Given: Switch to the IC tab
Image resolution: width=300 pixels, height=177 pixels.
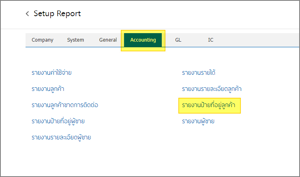Looking at the screenshot, I should [x=211, y=40].
